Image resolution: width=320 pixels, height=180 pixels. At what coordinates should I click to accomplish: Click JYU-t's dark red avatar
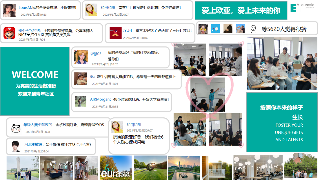(115, 33)
